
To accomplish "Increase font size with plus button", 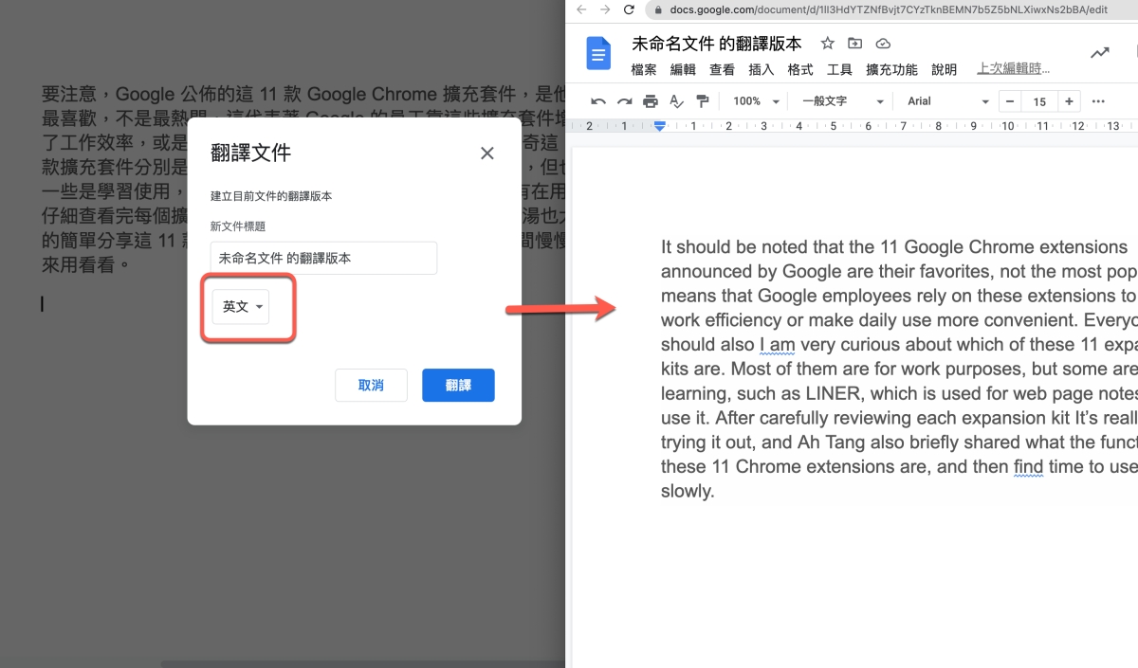I will coord(1069,101).
